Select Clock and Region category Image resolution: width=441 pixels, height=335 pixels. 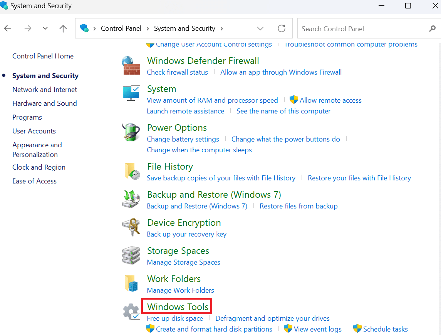click(x=39, y=167)
